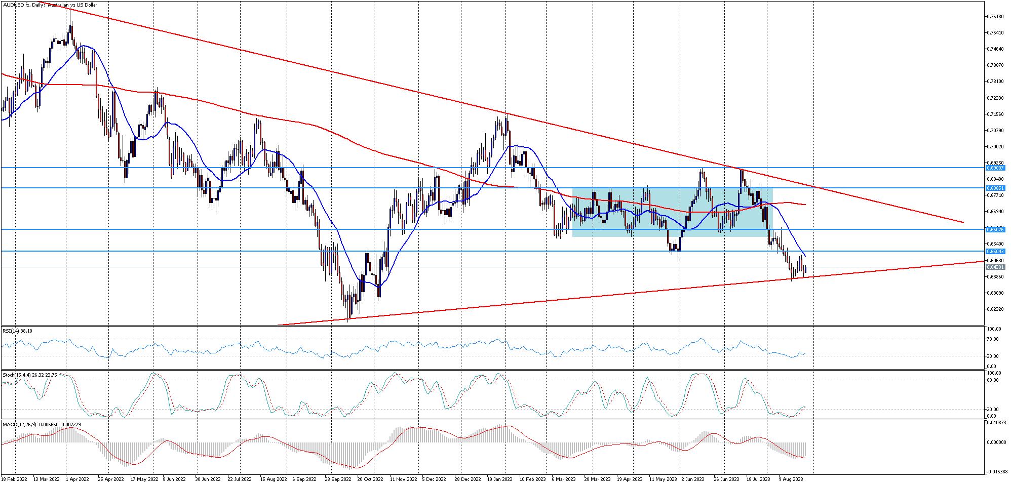
Task: Select the 0.66076 horizontal line price label
Action: click(996, 229)
